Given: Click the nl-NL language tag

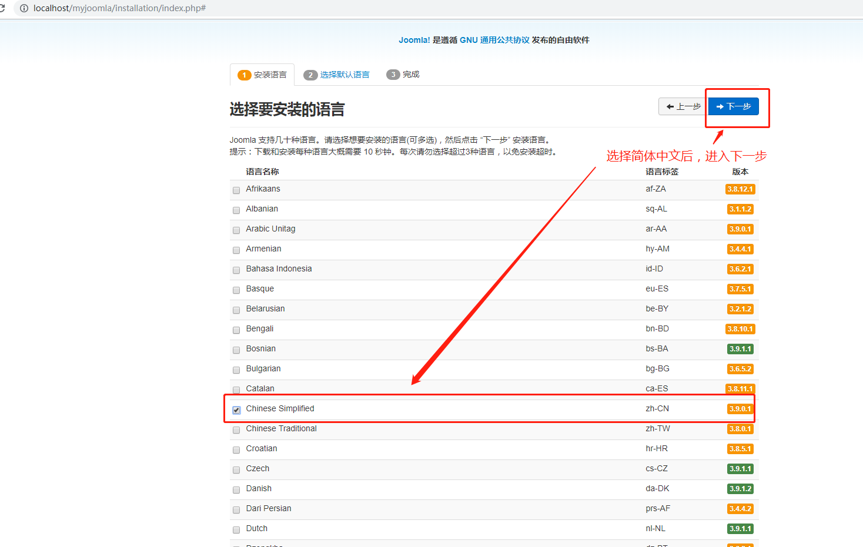Looking at the screenshot, I should [x=655, y=528].
